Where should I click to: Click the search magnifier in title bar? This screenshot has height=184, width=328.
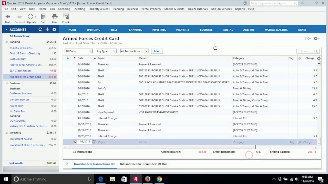295,3
